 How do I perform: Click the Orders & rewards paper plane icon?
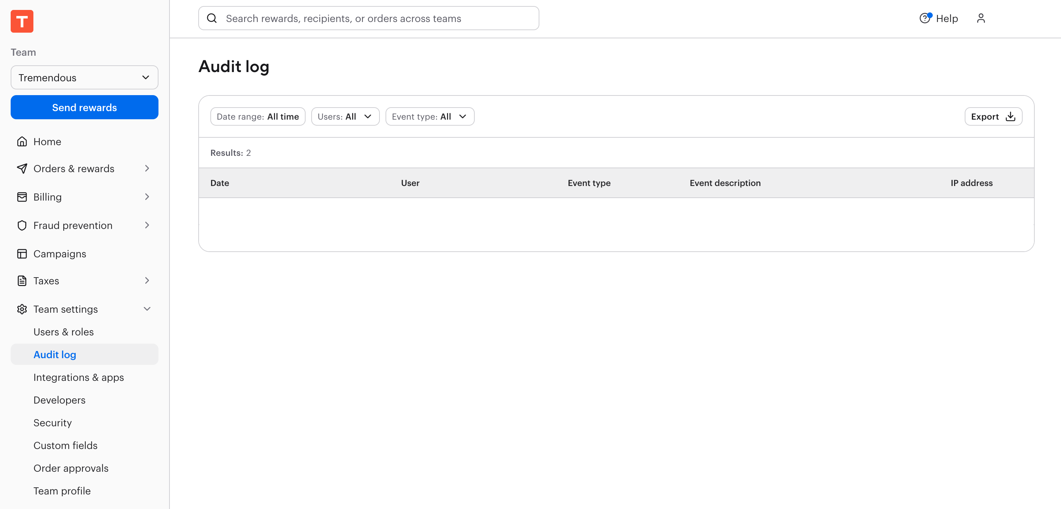22,168
